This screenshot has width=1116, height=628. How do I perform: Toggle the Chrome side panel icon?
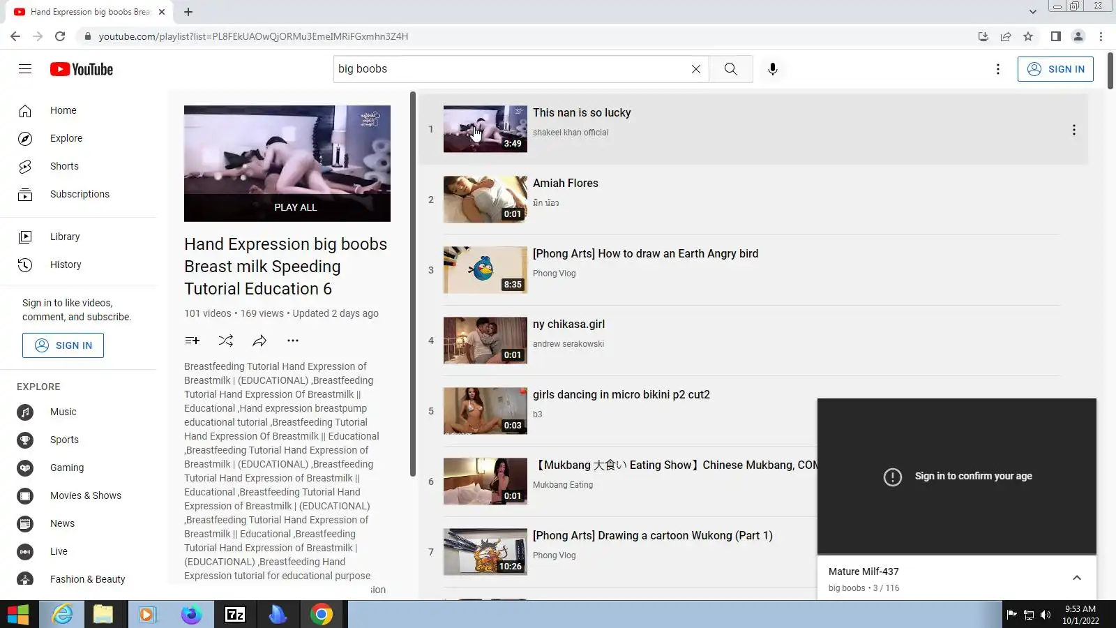tap(1056, 36)
